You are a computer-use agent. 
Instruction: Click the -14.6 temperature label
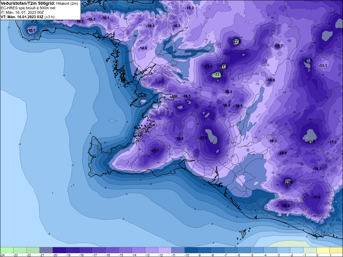pos(143,48)
